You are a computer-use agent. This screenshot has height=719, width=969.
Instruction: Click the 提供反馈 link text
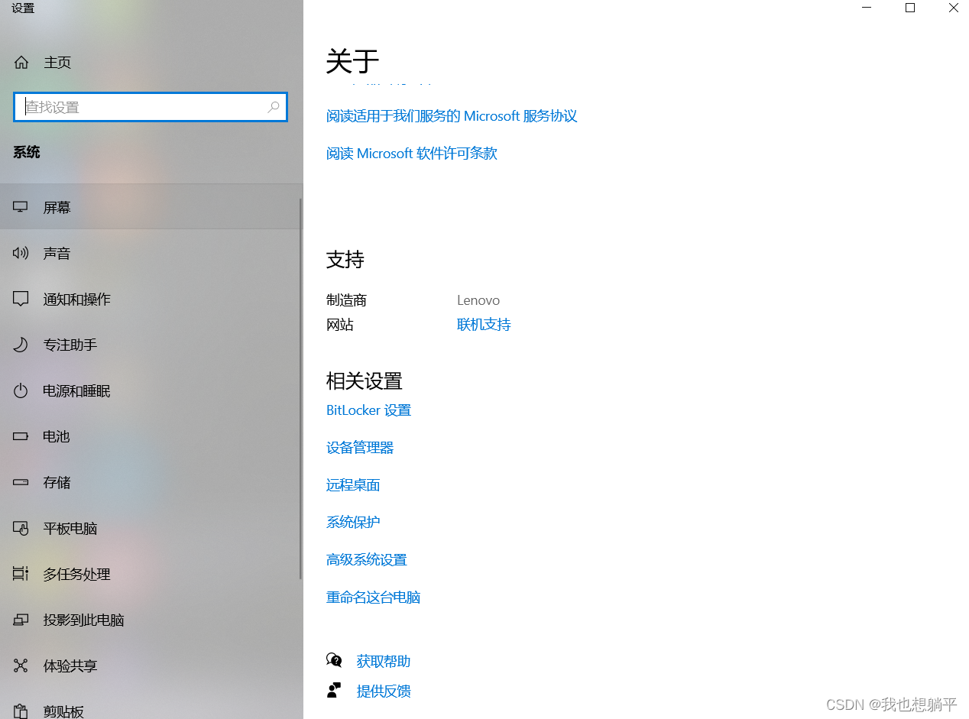pos(384,691)
